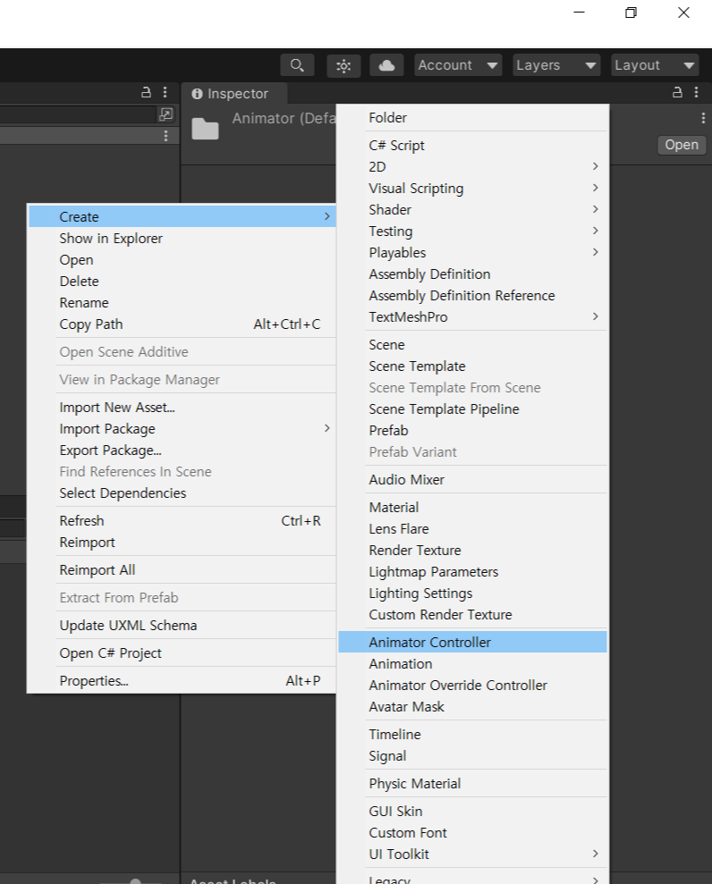Screen dimensions: 712x884
Task: Select Custom Render Texture
Action: [473, 615]
